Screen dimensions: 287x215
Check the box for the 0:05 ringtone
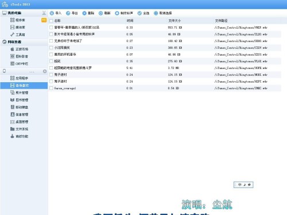pos(51,34)
